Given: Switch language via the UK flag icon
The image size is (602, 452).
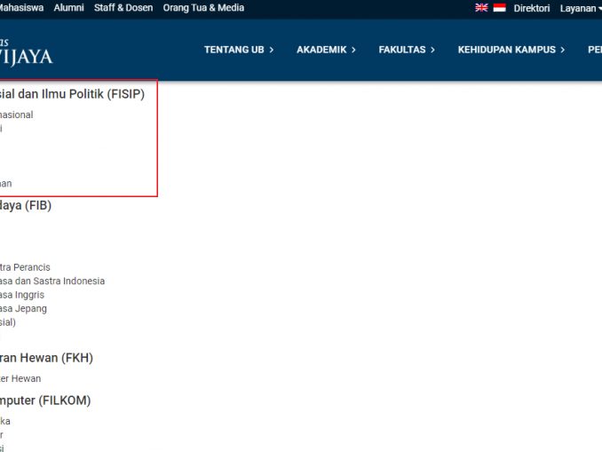Looking at the screenshot, I should click(481, 8).
